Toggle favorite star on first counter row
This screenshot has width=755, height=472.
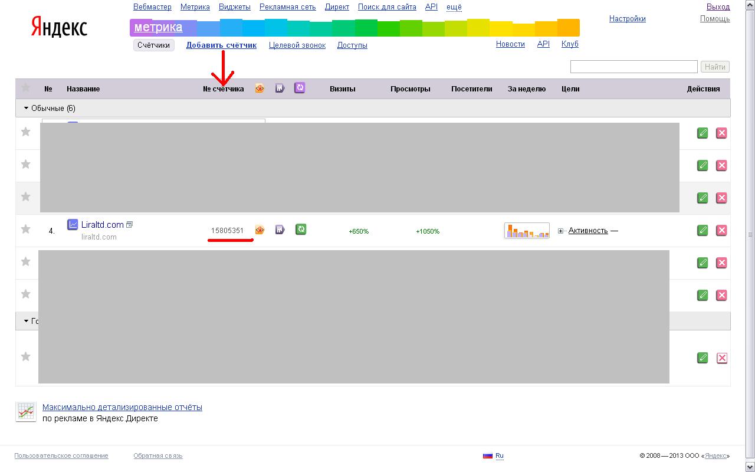pos(25,132)
